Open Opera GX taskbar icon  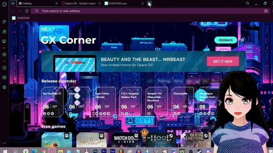click(52, 151)
